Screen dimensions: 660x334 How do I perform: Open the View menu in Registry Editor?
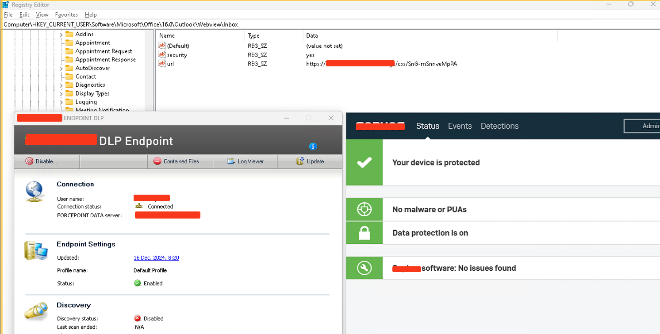tap(42, 15)
